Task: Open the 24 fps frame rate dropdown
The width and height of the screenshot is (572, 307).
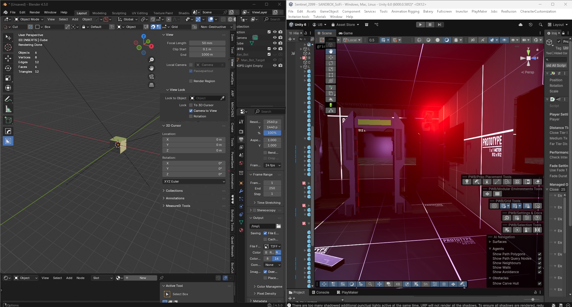Action: [272, 165]
